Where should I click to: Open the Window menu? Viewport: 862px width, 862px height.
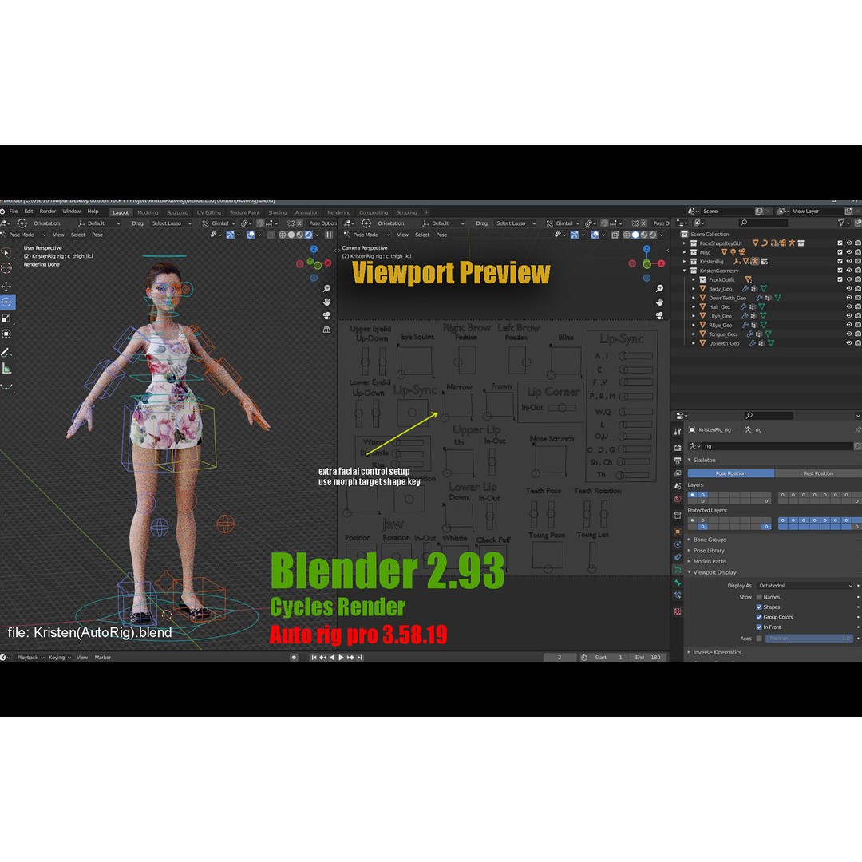click(x=71, y=211)
